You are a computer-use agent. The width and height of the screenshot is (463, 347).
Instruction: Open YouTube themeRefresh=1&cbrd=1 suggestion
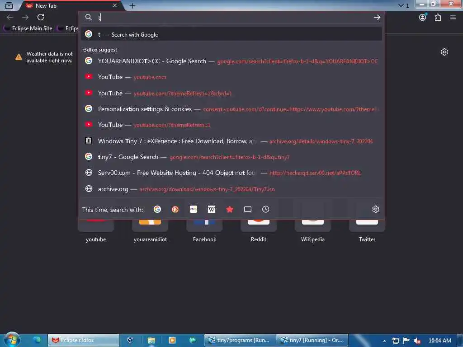pos(231,93)
